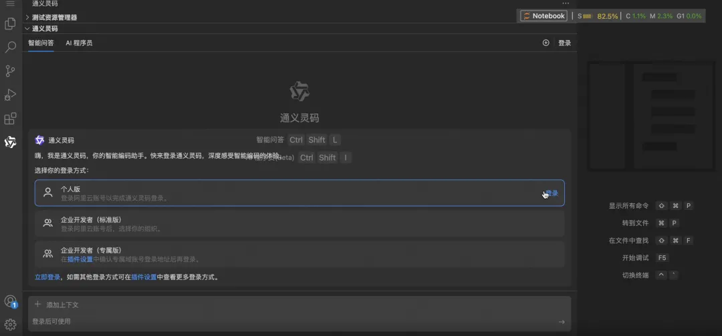
Task: Click the 82.5% status reading
Action: pos(607,16)
